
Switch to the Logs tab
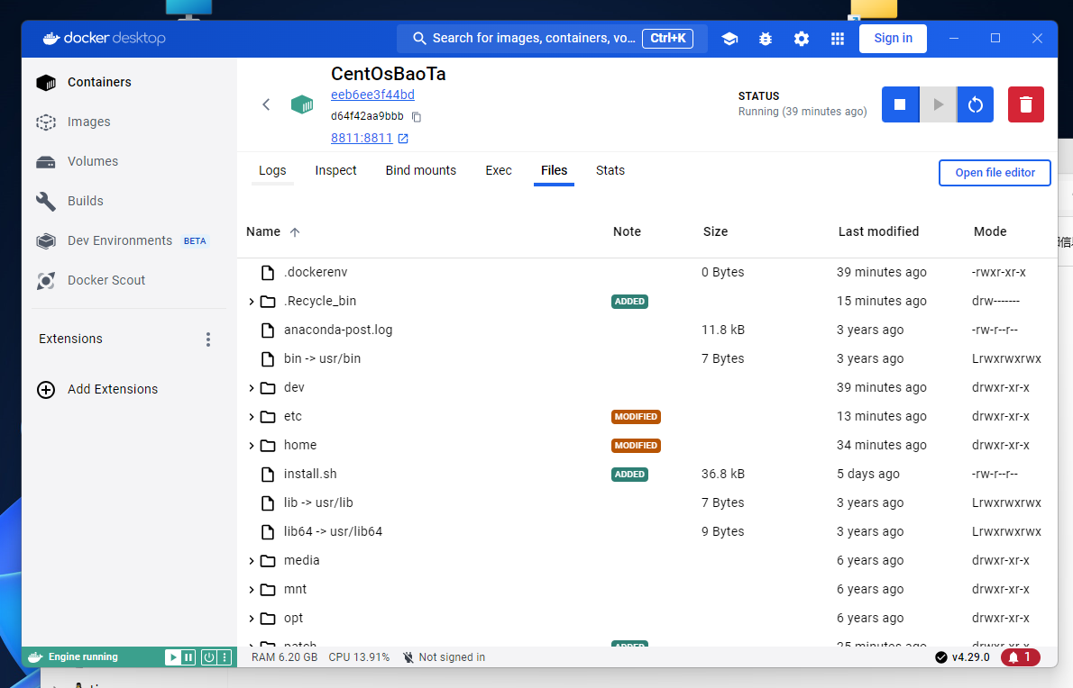point(272,171)
